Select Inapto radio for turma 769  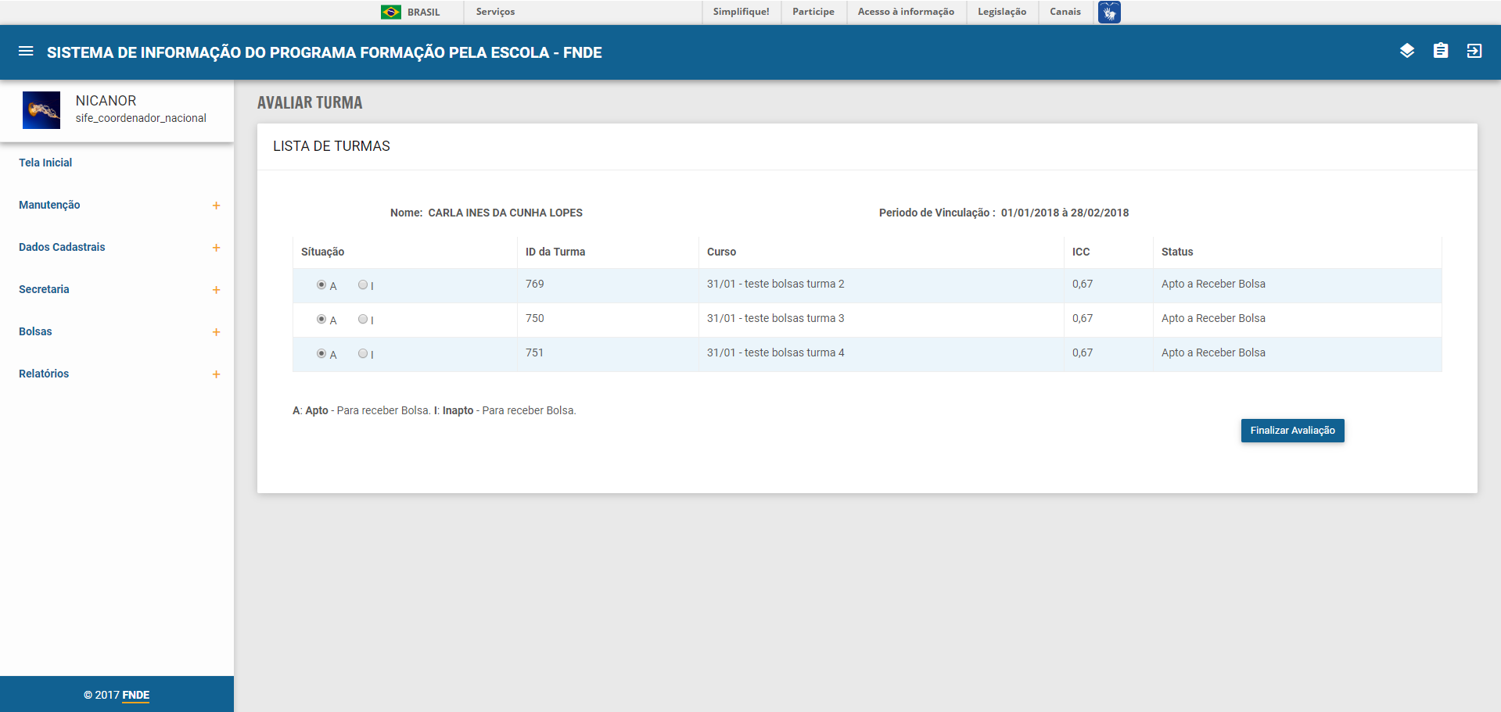(x=363, y=285)
